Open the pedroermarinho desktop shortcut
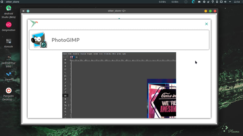 (9, 61)
